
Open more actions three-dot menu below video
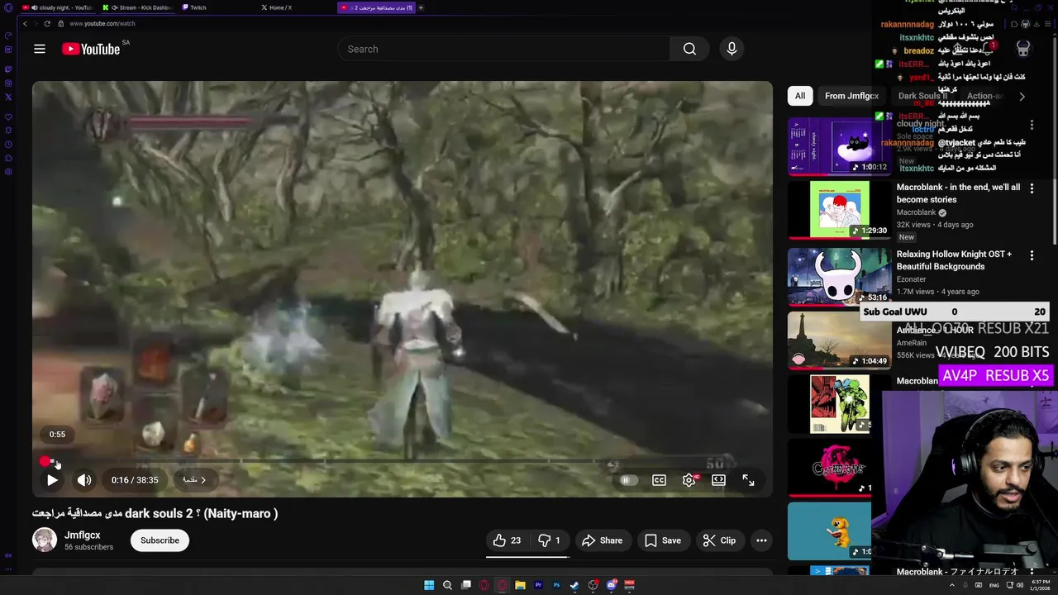(x=761, y=540)
